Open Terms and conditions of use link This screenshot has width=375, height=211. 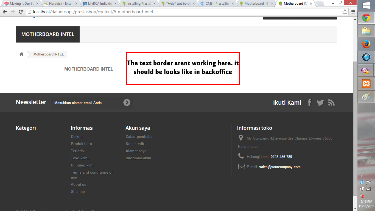[92, 175]
